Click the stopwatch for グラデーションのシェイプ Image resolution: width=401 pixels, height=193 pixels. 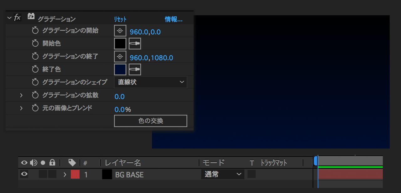(35, 82)
